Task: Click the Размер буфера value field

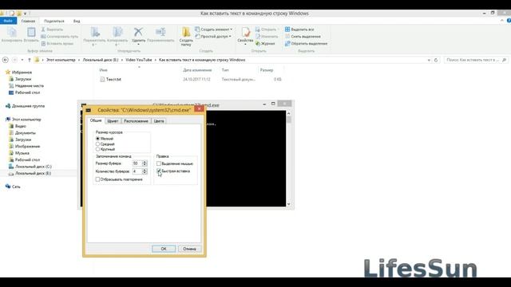Action: pos(137,163)
